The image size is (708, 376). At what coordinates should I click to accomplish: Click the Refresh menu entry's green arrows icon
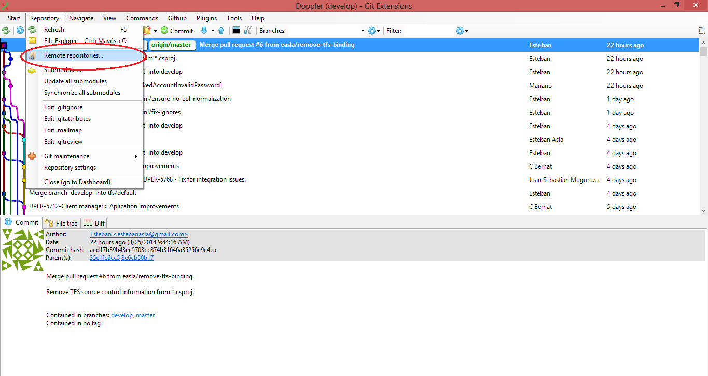[32, 30]
